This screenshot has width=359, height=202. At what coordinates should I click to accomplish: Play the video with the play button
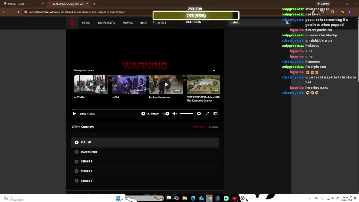point(74,114)
